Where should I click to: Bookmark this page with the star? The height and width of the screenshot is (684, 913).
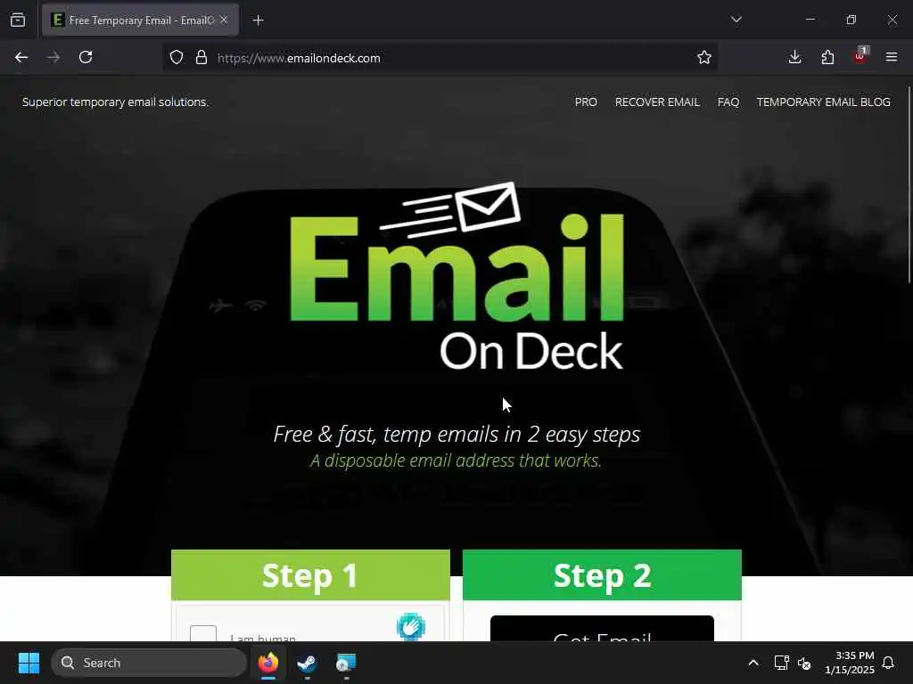pyautogui.click(x=704, y=58)
